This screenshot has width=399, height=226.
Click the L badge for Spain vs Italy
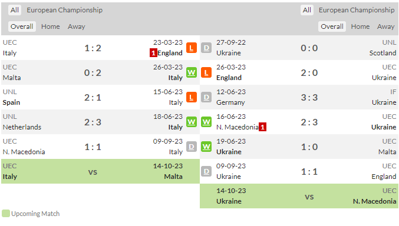point(192,97)
